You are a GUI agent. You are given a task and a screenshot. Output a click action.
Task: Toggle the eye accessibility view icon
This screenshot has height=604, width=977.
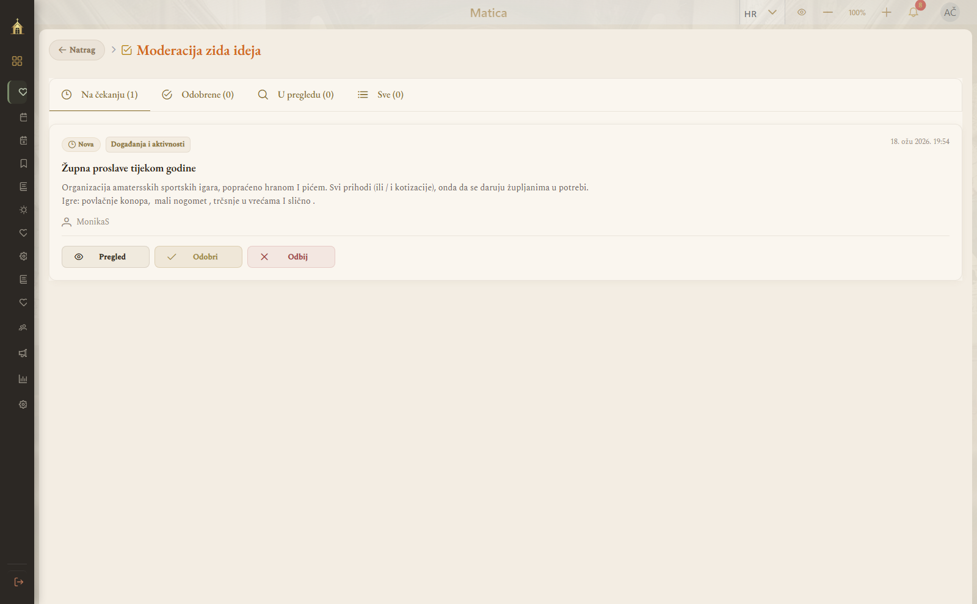(x=802, y=12)
